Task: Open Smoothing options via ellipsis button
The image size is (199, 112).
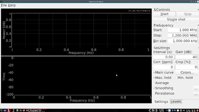Action: [196, 88]
